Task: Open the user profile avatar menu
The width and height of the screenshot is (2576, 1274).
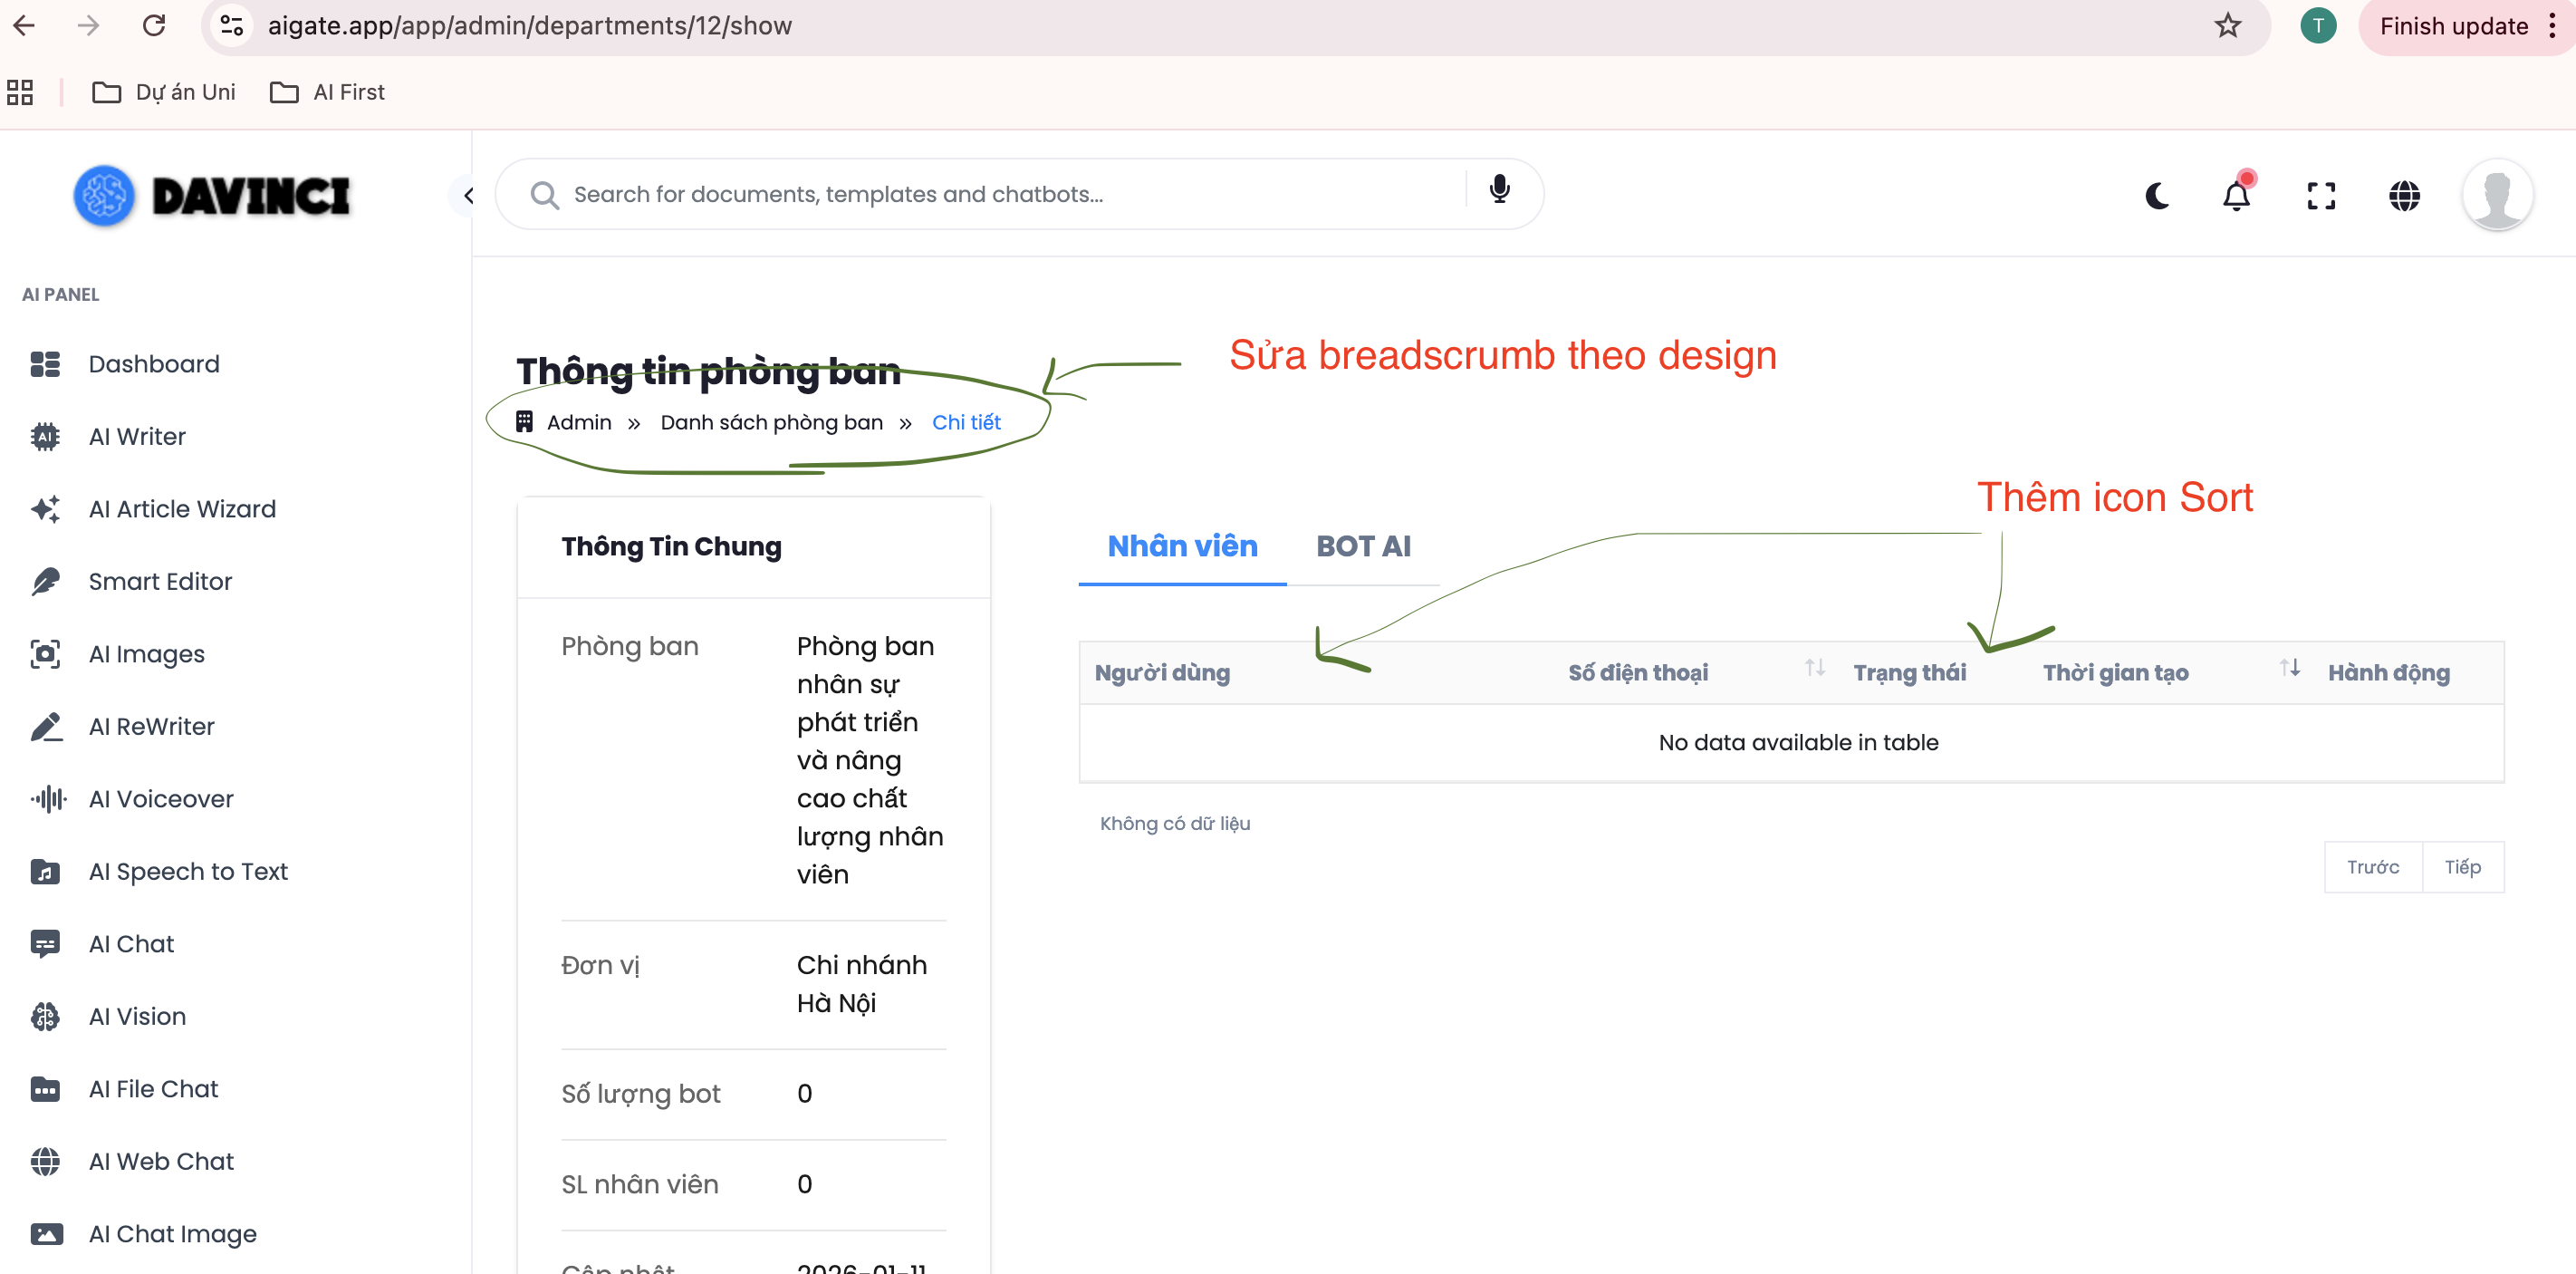Action: [x=2496, y=195]
